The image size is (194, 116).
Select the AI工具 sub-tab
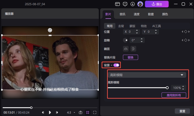tap(156, 26)
